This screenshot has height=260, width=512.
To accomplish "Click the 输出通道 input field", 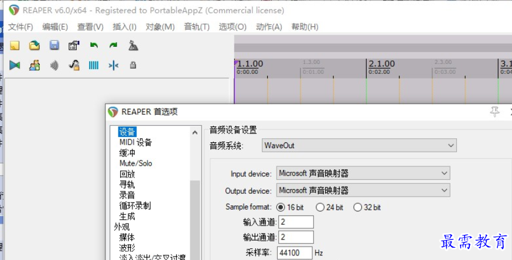I will pyautogui.click(x=296, y=237).
